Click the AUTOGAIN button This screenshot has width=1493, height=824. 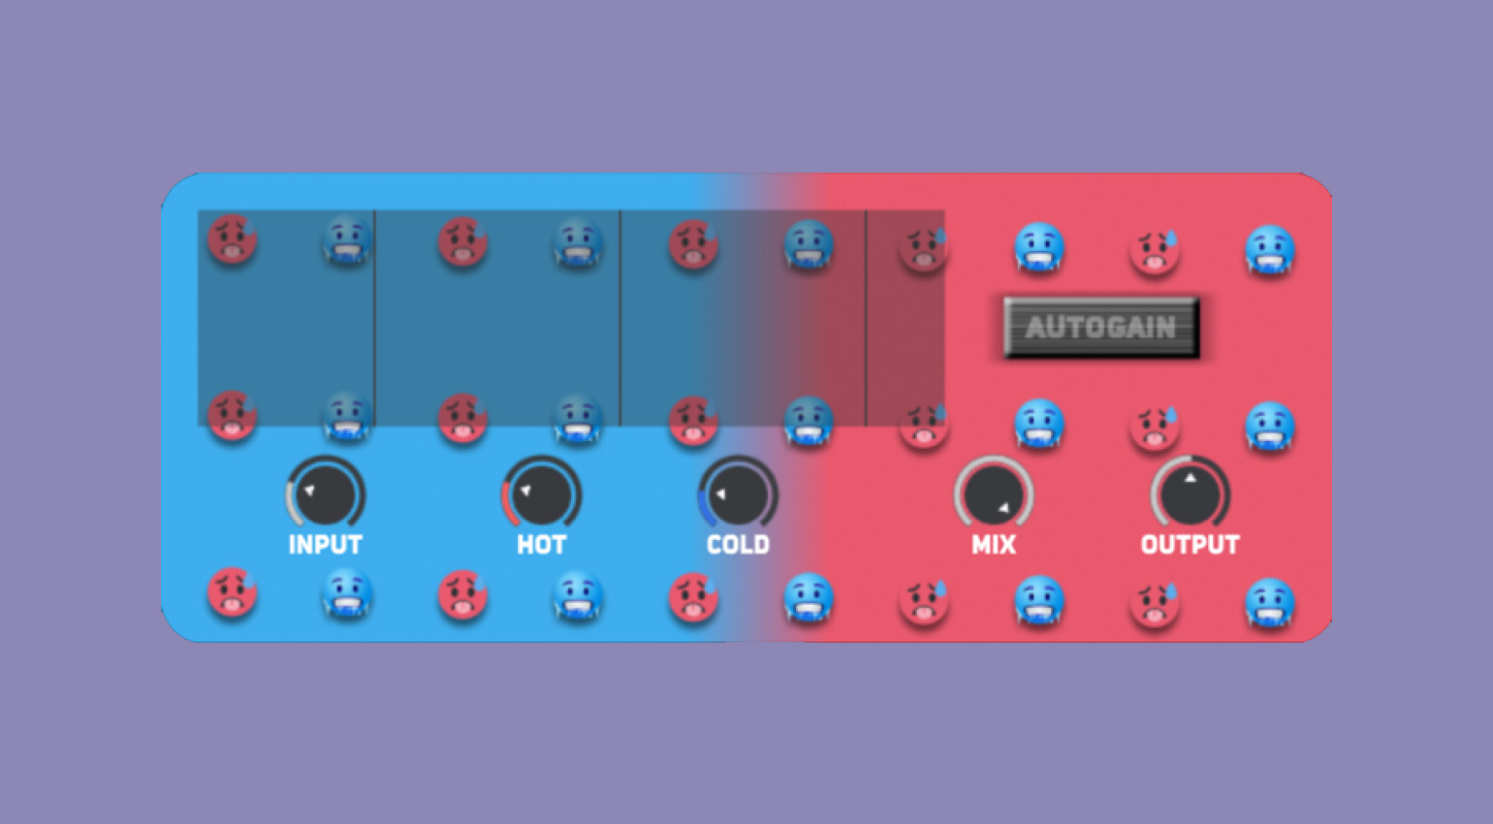[x=1101, y=328]
